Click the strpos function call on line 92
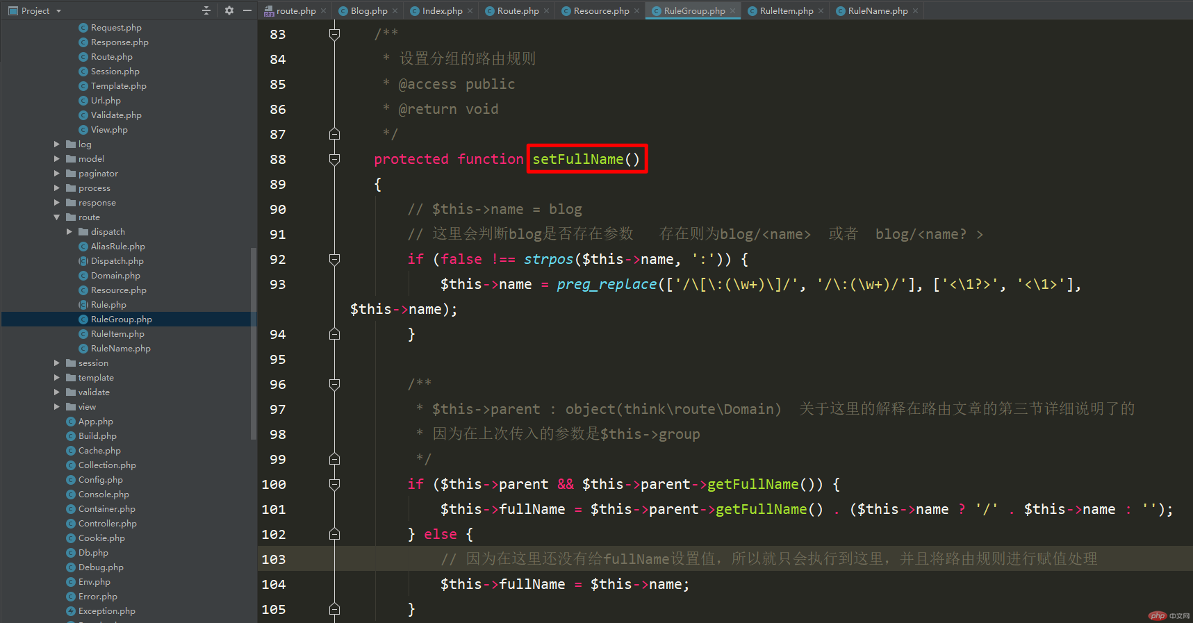This screenshot has width=1193, height=623. (x=548, y=259)
